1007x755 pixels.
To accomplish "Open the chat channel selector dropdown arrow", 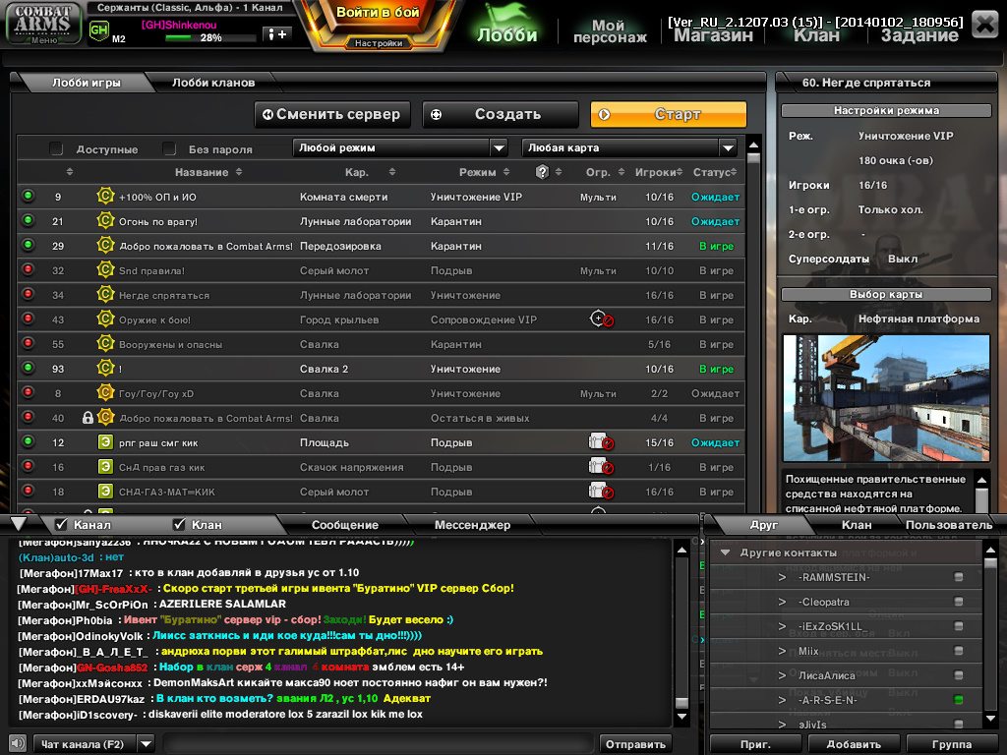I will (147, 744).
